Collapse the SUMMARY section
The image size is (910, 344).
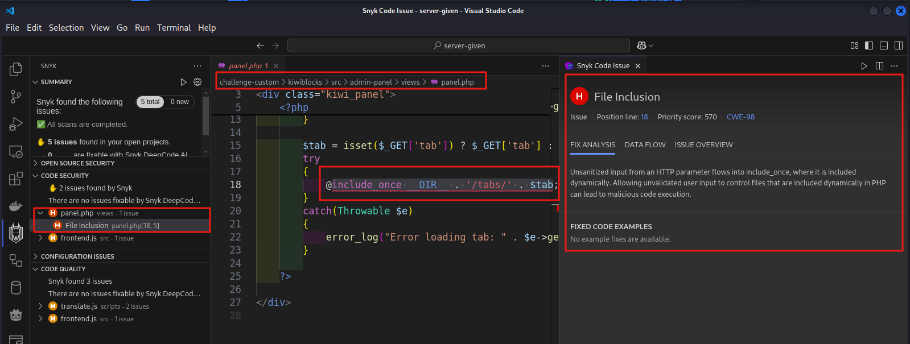[x=35, y=82]
